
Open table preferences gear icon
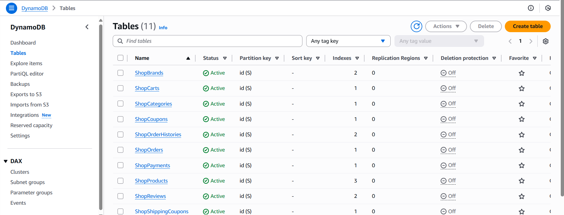click(546, 41)
